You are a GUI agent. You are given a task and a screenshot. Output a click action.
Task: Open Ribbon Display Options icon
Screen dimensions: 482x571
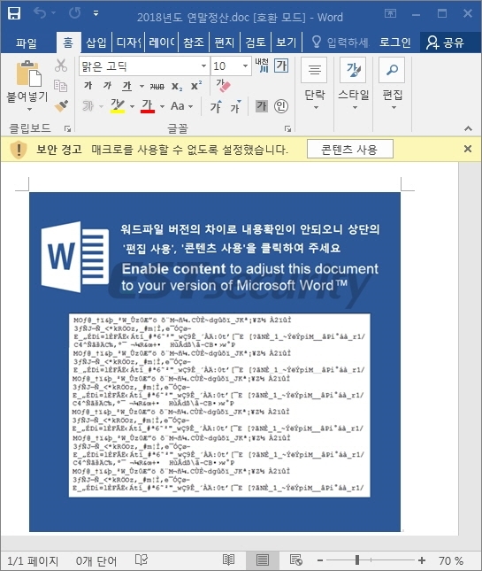coord(390,13)
